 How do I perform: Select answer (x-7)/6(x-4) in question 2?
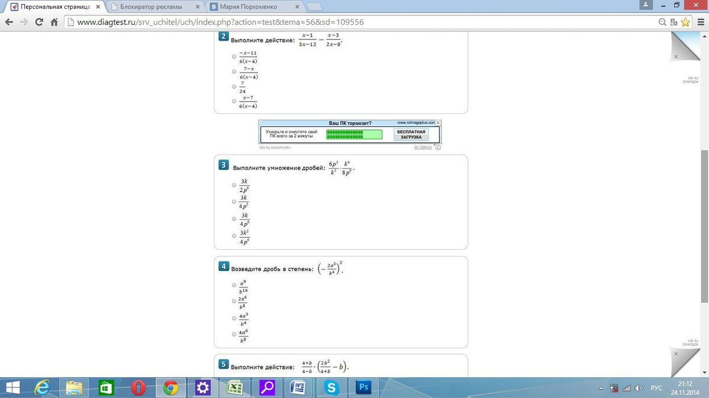[235, 101]
